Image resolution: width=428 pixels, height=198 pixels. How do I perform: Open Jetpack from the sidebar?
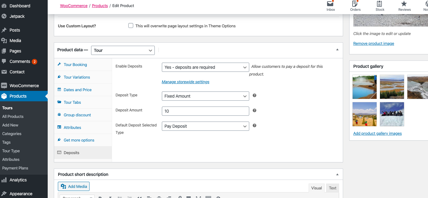17,16
